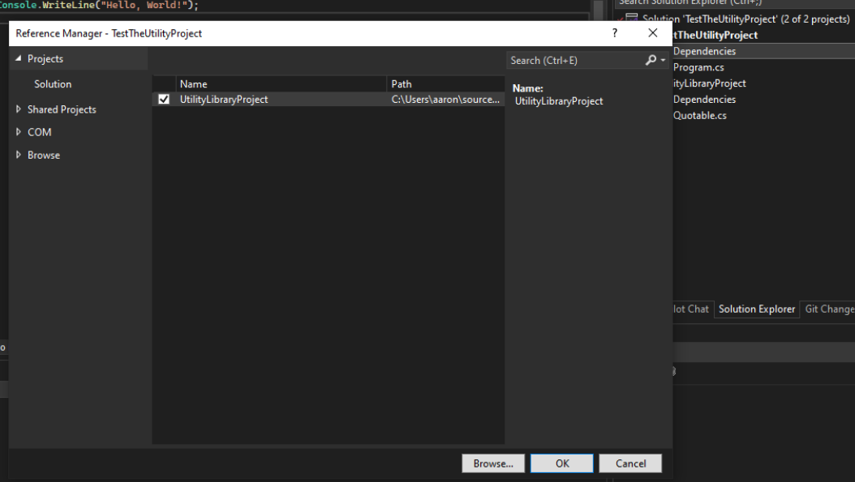Viewport: 855px width, 482px height.
Task: Click the Cancel button
Action: click(631, 463)
